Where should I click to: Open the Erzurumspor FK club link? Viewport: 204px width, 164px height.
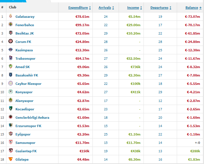click(x=28, y=126)
